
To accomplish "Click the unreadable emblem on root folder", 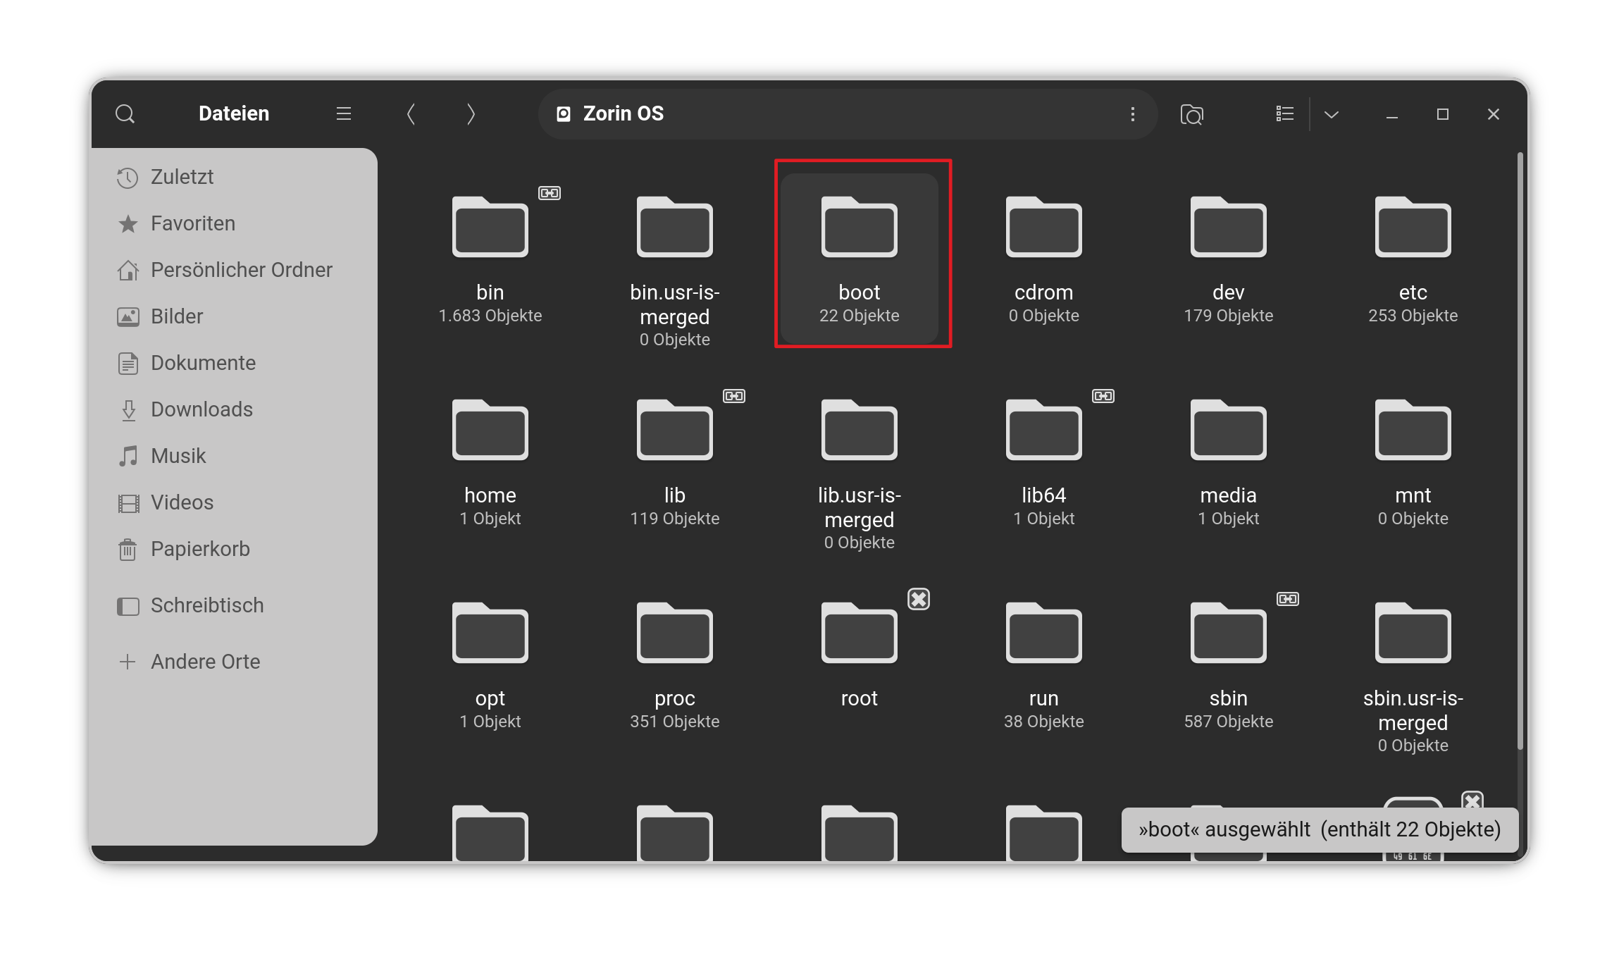I will click(919, 599).
